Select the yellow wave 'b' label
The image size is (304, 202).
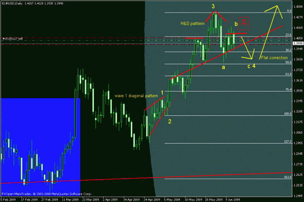[x=236, y=24]
